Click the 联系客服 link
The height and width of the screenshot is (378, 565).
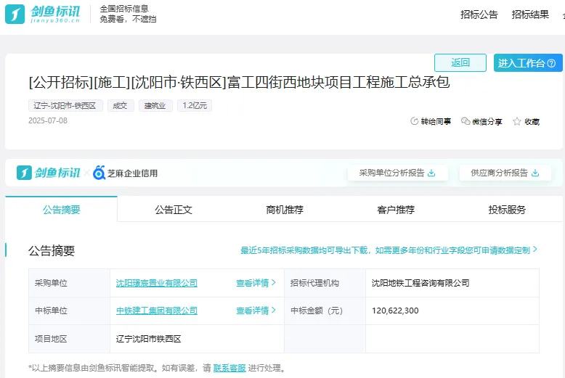coord(229,368)
